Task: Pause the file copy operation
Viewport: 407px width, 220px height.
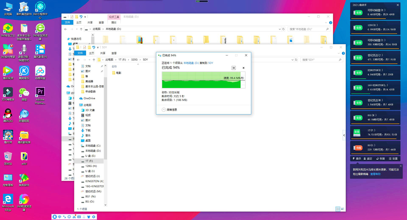Action: tap(234, 68)
